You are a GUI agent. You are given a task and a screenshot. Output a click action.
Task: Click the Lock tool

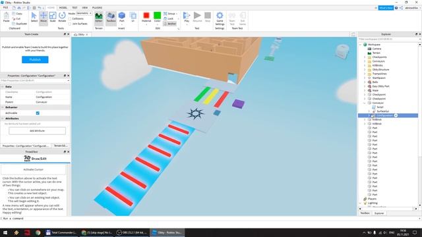pyautogui.click(x=169, y=18)
